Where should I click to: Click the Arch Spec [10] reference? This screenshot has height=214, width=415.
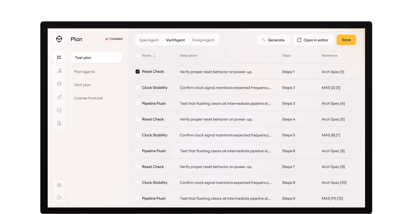tap(334, 182)
